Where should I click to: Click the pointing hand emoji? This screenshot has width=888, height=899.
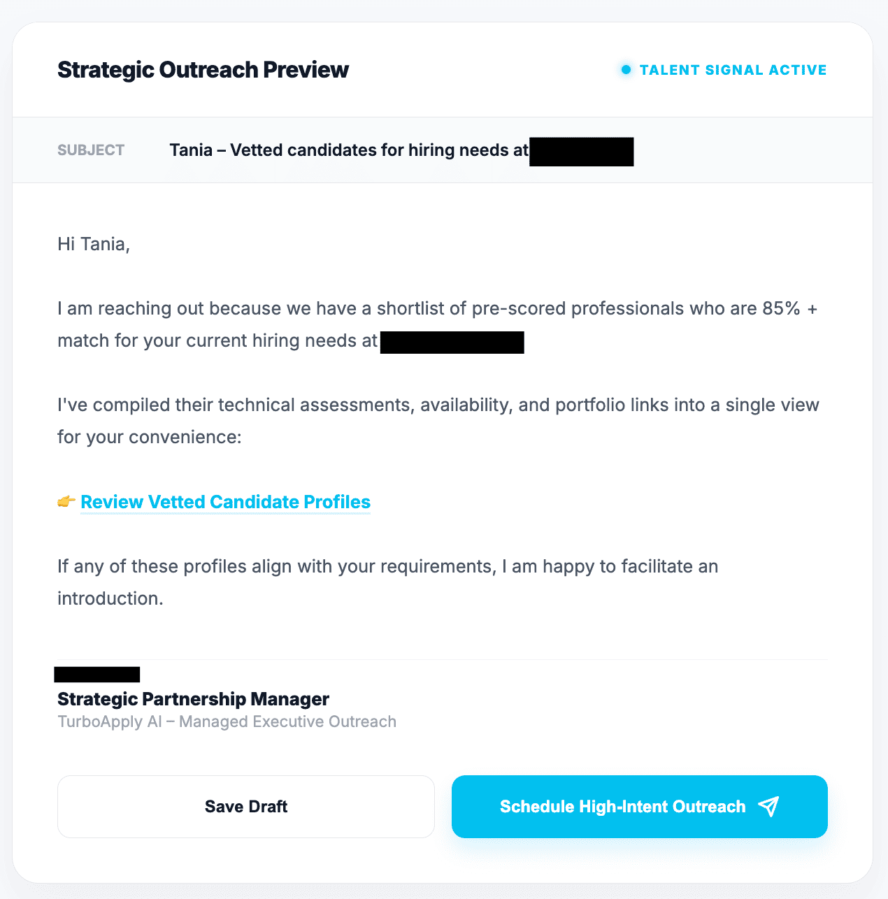click(66, 502)
